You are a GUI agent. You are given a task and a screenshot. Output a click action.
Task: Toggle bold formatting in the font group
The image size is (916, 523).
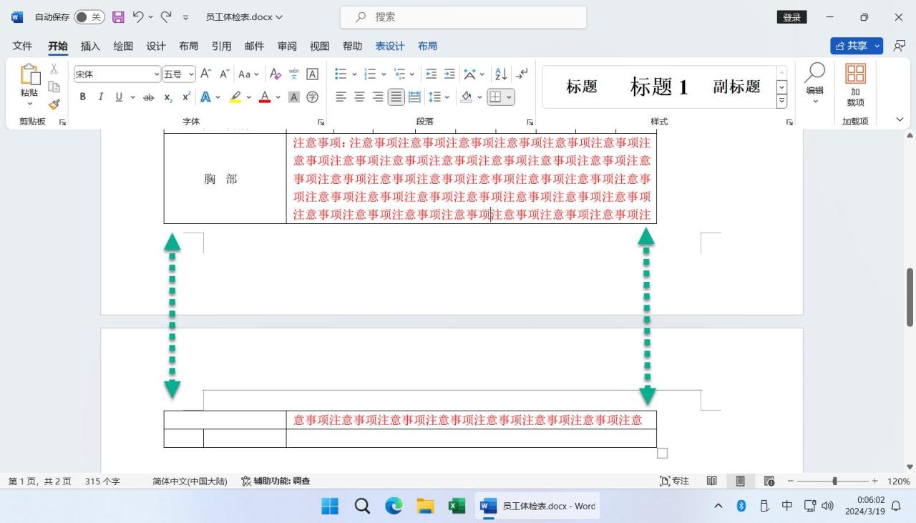tap(82, 97)
